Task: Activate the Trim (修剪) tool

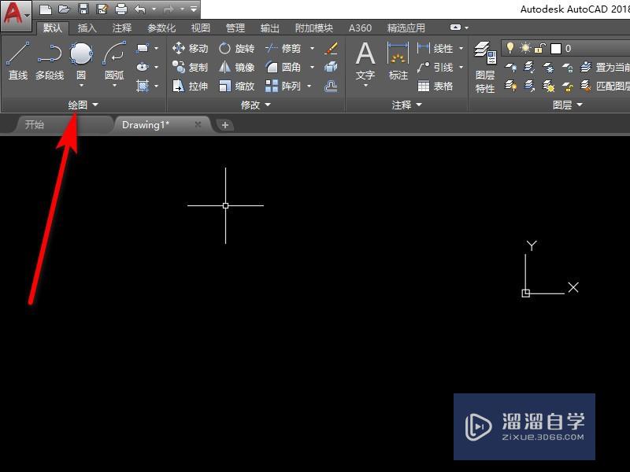Action: pyautogui.click(x=290, y=49)
